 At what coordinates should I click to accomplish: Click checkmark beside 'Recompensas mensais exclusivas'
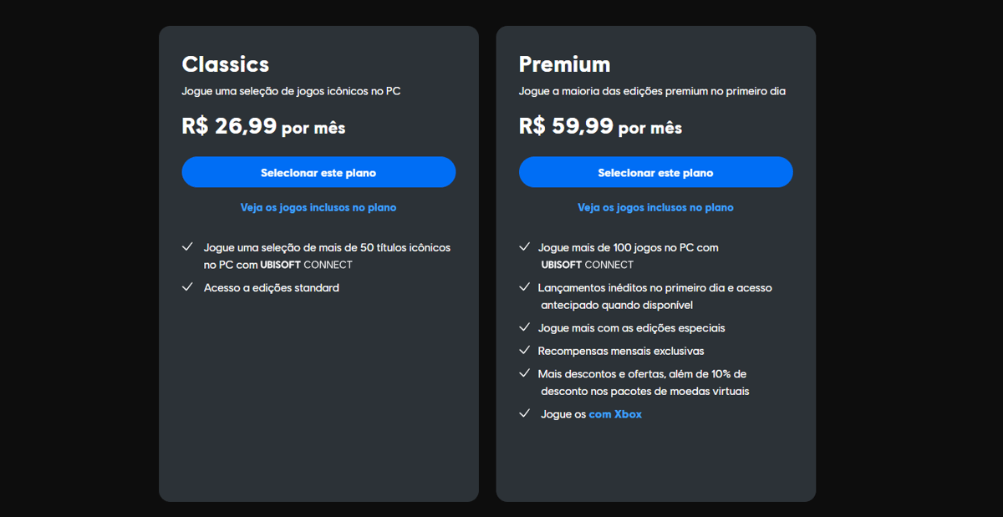coord(524,351)
